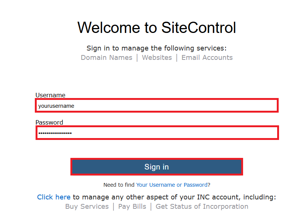306x223 pixels.
Task: Click the Username input field
Action: tap(157, 106)
